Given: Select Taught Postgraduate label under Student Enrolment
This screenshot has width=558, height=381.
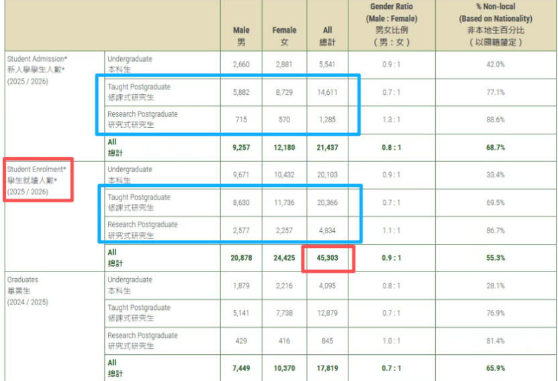Looking at the screenshot, I should 140,203.
